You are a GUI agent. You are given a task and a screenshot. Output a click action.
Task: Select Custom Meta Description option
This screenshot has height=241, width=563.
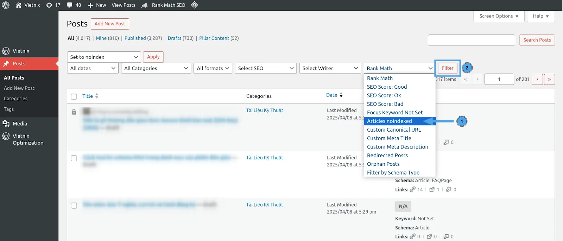point(400,147)
